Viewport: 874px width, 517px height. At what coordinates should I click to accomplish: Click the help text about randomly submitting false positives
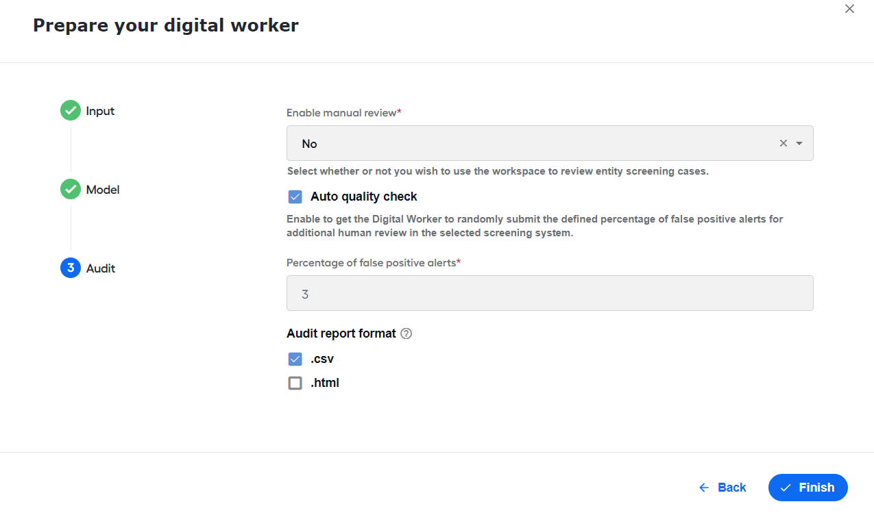(x=535, y=226)
